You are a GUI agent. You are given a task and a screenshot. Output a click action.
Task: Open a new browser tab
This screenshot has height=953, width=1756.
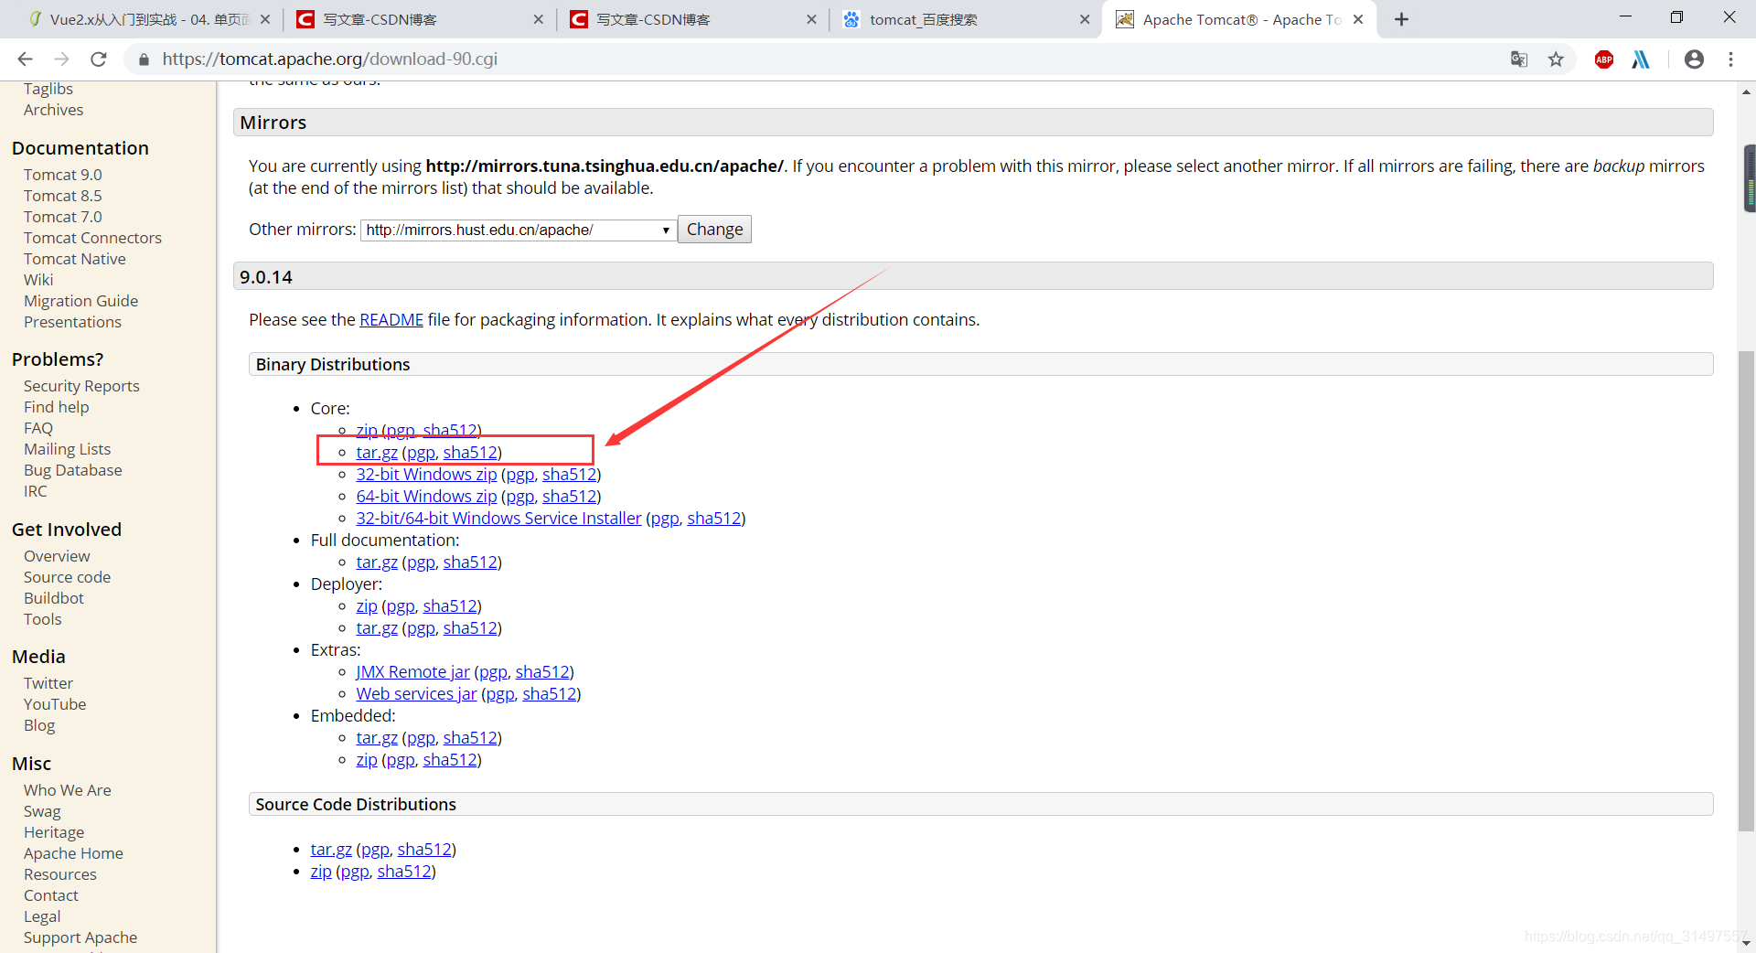point(1401,19)
